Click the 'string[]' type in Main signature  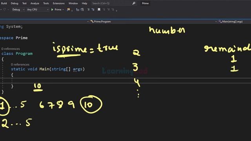coord(61,69)
